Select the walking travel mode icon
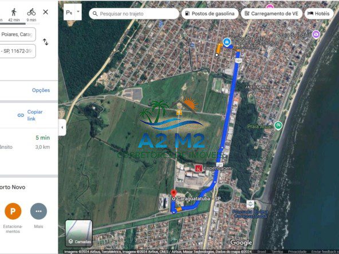The width and height of the screenshot is (339, 254). coord(14,13)
